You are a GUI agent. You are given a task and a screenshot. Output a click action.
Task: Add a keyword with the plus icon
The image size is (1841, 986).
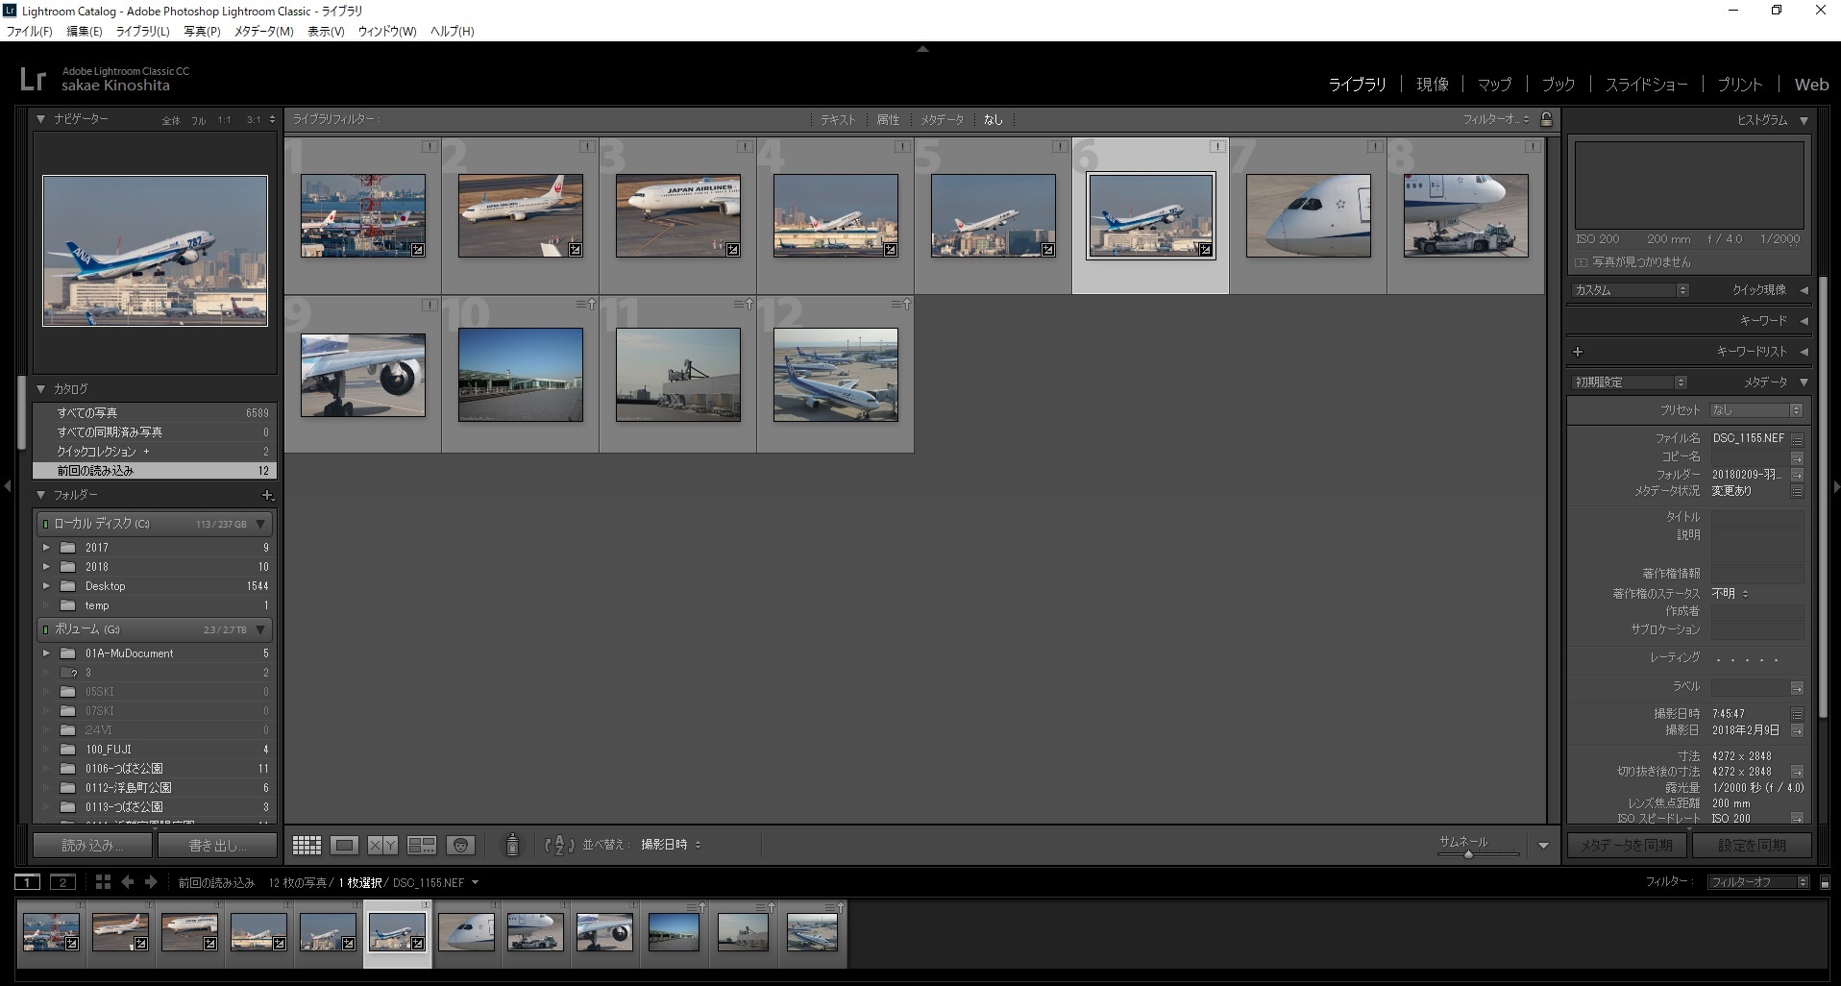pyautogui.click(x=1578, y=352)
